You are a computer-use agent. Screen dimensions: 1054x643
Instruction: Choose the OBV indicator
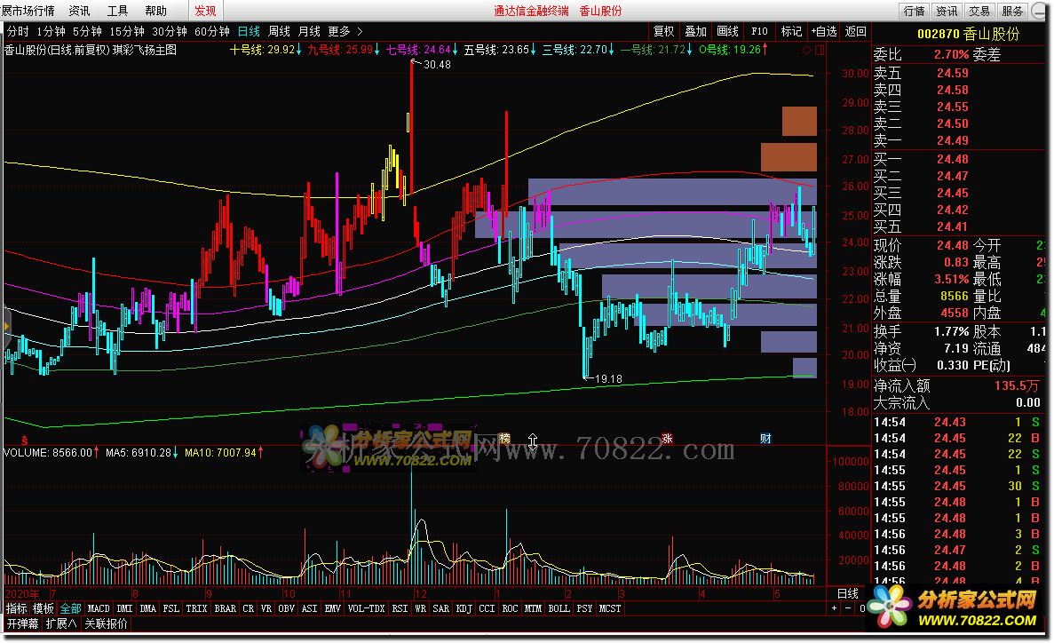point(286,608)
